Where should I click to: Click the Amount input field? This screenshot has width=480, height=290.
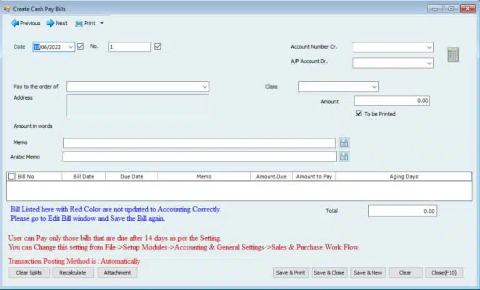click(x=392, y=101)
